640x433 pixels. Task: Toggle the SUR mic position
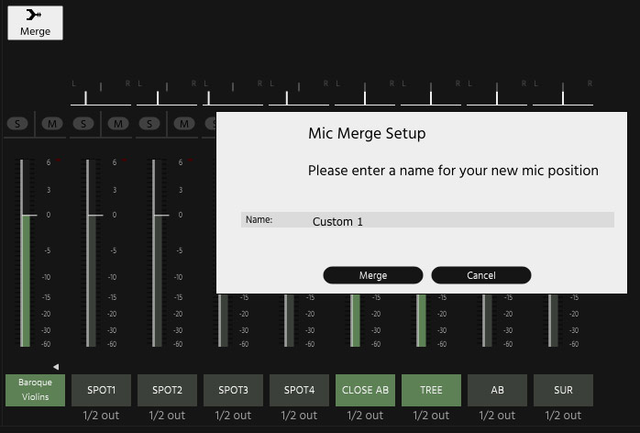click(x=563, y=390)
